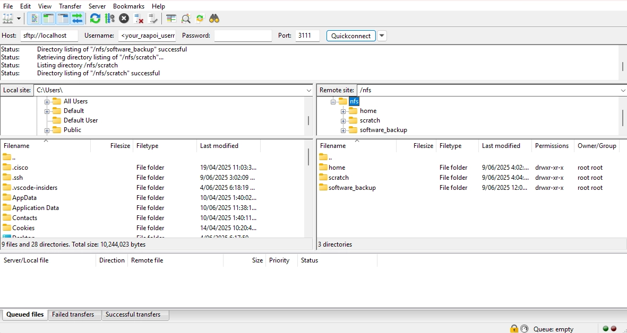Screen dimensions: 627x333
Task: Sort remote list by Owner/Group column
Action: pos(597,146)
